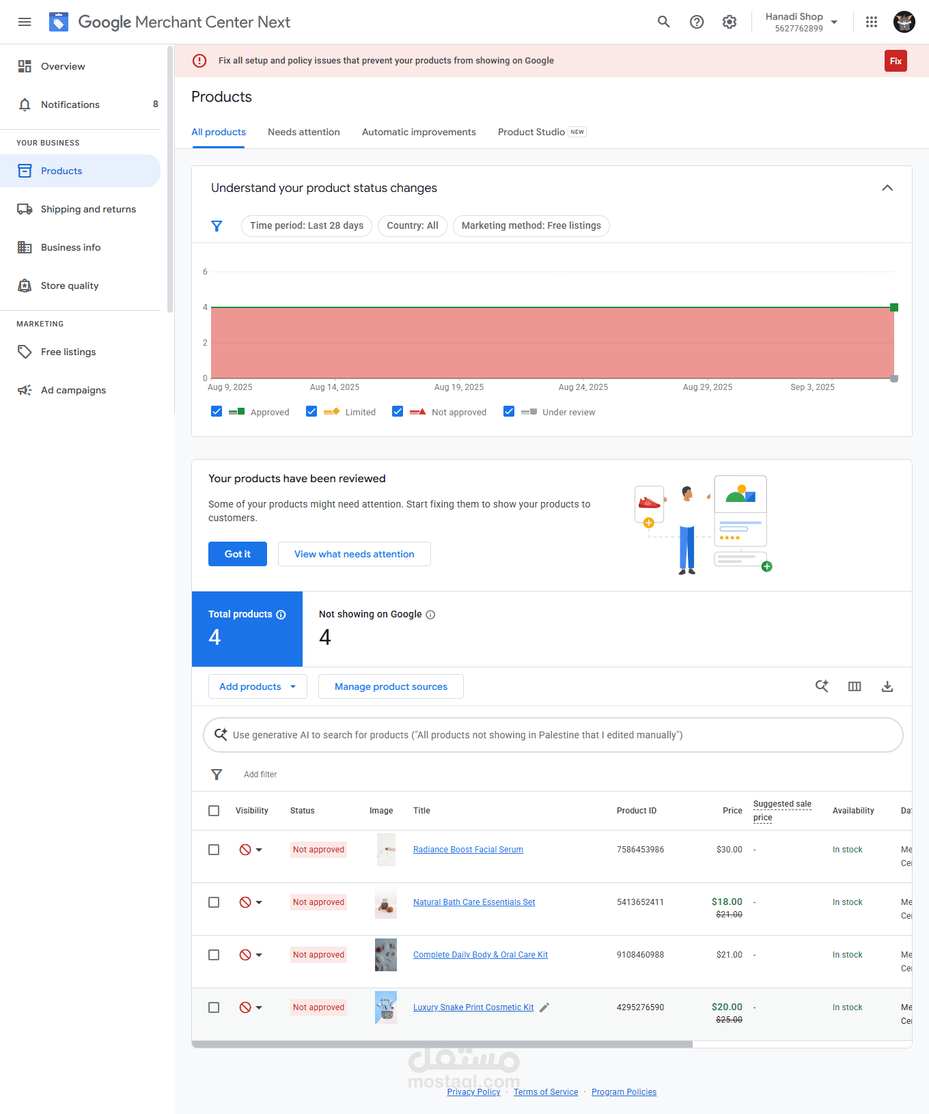Switch to the Product Studio tab
This screenshot has width=929, height=1114.
click(x=542, y=132)
